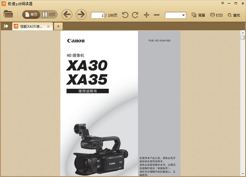This screenshot has height=177, width=246.
Task: Add a new tab with plus button
Action: (x=58, y=27)
